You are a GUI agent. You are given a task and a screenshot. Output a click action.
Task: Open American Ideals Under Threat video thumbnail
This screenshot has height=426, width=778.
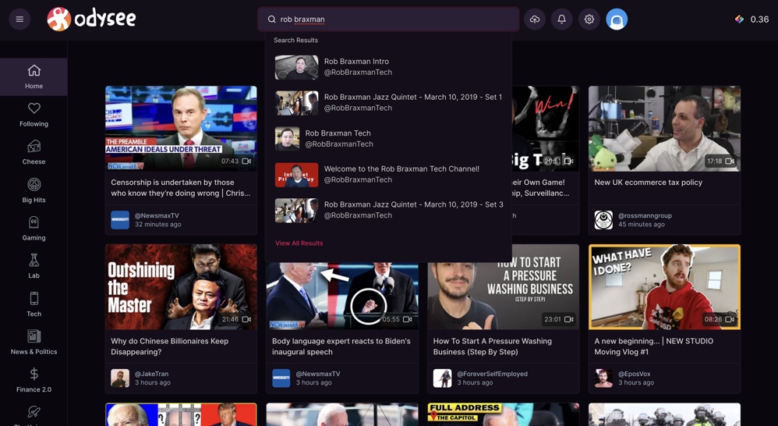pyautogui.click(x=181, y=129)
